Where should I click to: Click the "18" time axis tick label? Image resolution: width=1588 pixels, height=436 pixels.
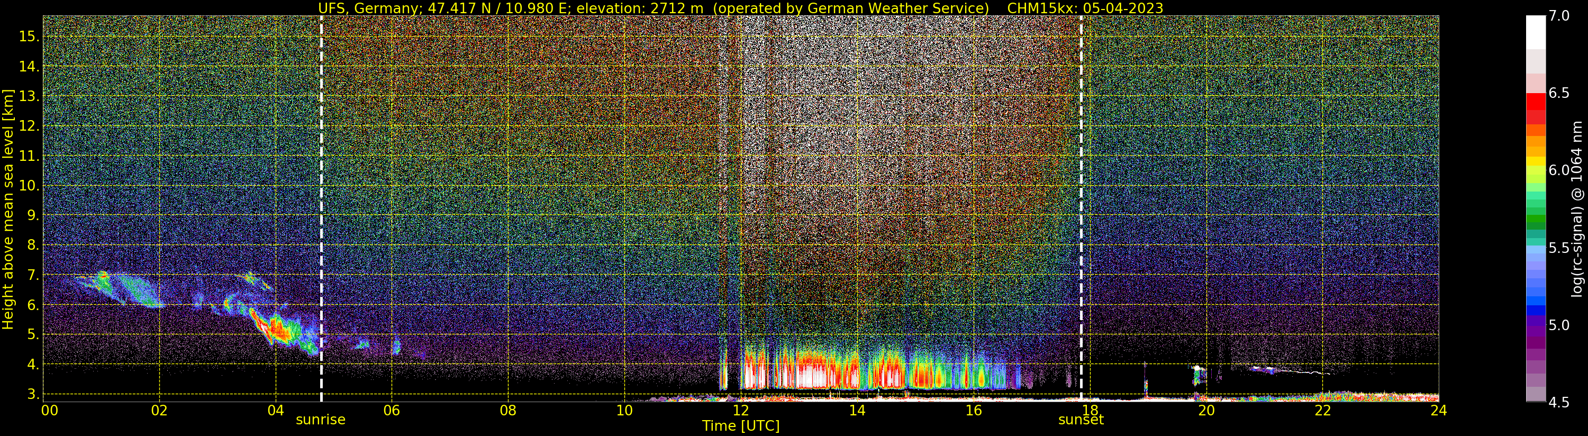click(x=1090, y=411)
